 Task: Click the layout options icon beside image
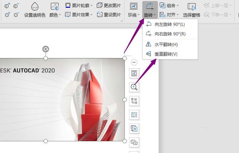(134, 73)
